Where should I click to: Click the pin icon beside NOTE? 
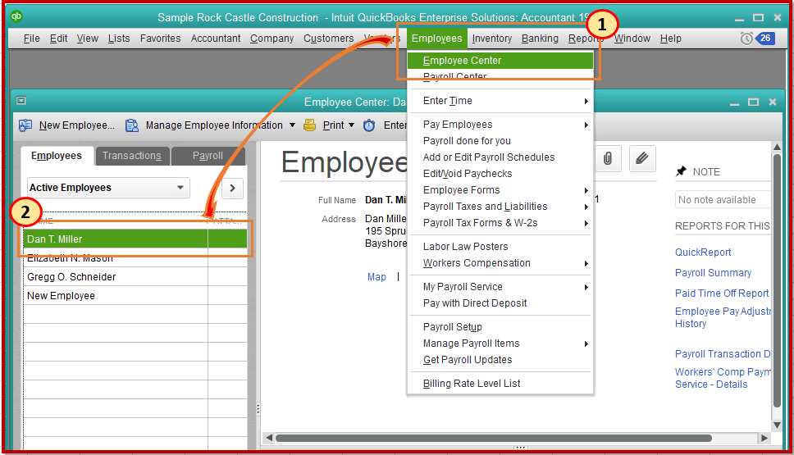[x=681, y=171]
